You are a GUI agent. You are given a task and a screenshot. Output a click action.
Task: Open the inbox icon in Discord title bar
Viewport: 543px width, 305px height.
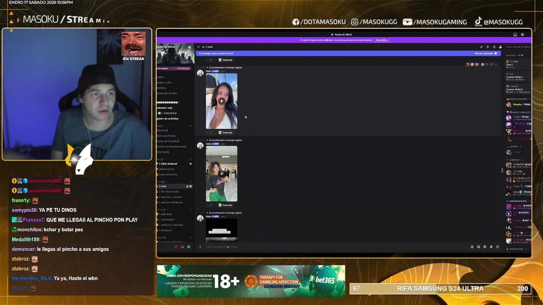tap(515, 35)
